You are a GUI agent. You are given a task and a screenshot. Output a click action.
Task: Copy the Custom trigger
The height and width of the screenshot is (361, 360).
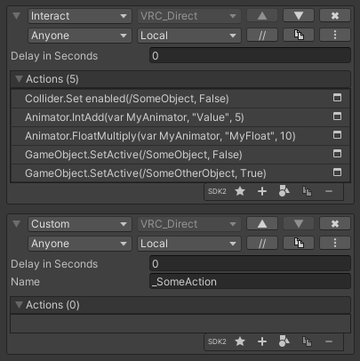pos(299,244)
